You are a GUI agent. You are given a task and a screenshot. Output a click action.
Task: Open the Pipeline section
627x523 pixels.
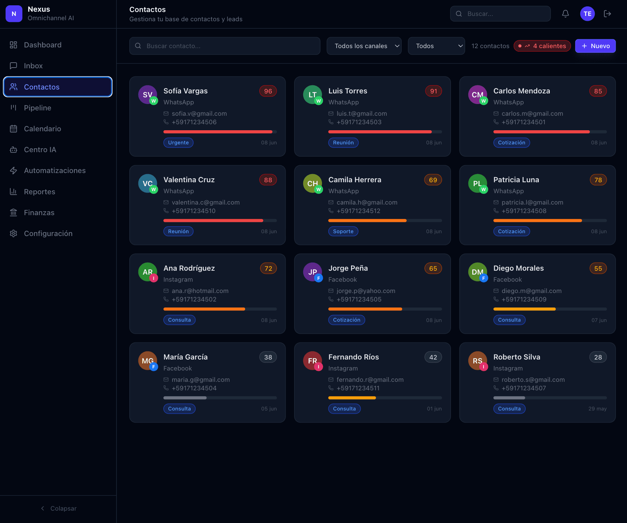coord(58,108)
